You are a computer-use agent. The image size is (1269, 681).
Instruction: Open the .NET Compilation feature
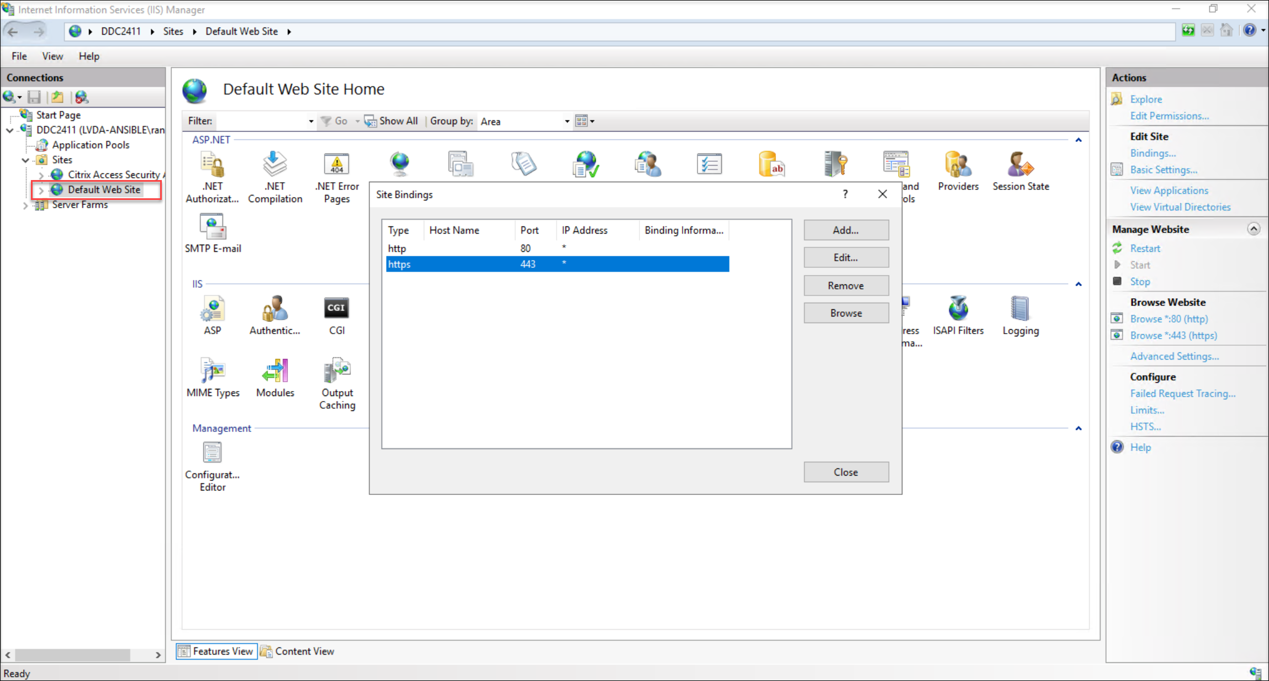pos(274,177)
